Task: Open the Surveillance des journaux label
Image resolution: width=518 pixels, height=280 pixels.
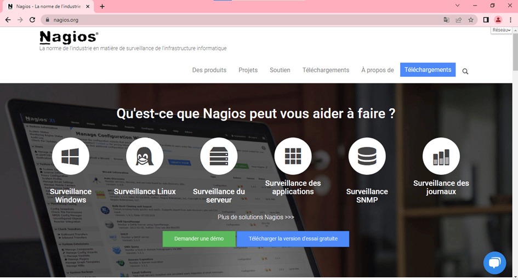Action: pyautogui.click(x=441, y=187)
